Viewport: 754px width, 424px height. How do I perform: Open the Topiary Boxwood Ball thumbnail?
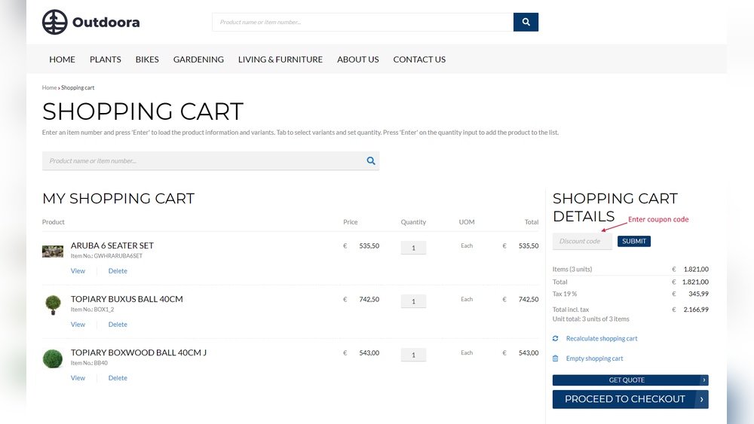pyautogui.click(x=53, y=358)
